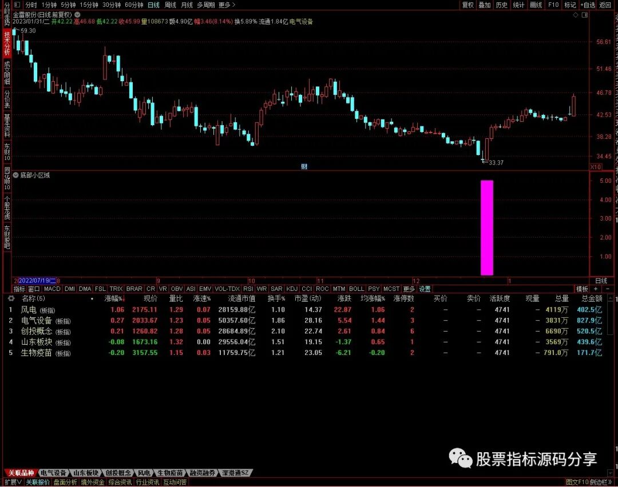Select the VOL-TDX indicator
Image resolution: width=618 pixels, height=487 pixels.
227,289
